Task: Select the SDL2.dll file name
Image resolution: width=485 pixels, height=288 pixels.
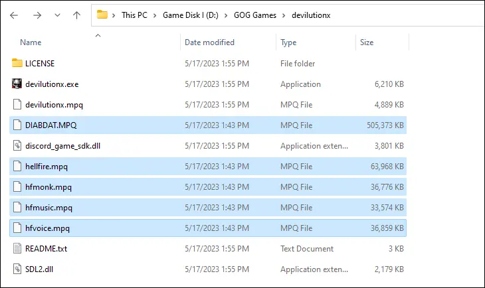Action: coord(39,269)
